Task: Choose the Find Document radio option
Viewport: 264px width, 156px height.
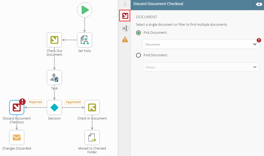Action: coord(138,55)
